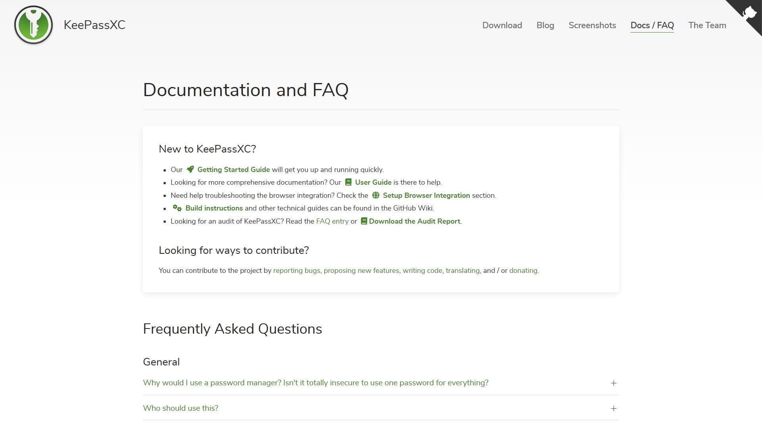Follow the donating link

coord(523,271)
